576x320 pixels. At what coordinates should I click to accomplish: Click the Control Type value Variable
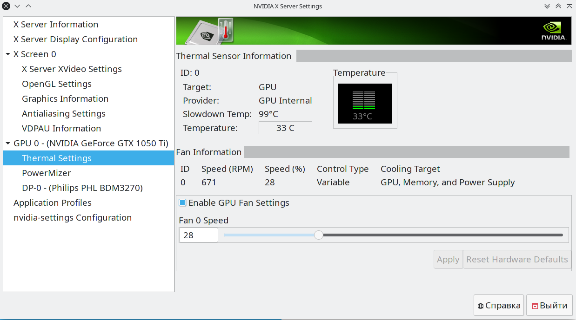pos(333,183)
